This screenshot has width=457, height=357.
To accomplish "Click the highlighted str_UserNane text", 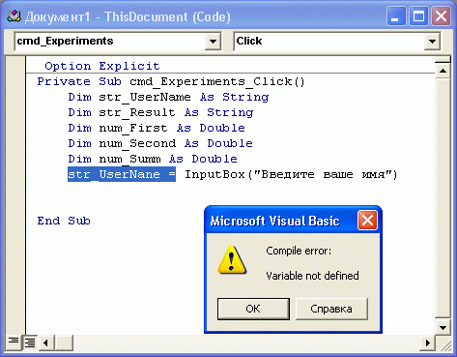I will pos(122,174).
